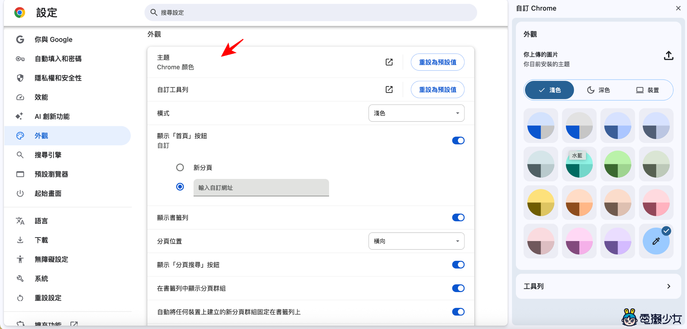Open external link icon in 自訂工具列 row

[389, 90]
